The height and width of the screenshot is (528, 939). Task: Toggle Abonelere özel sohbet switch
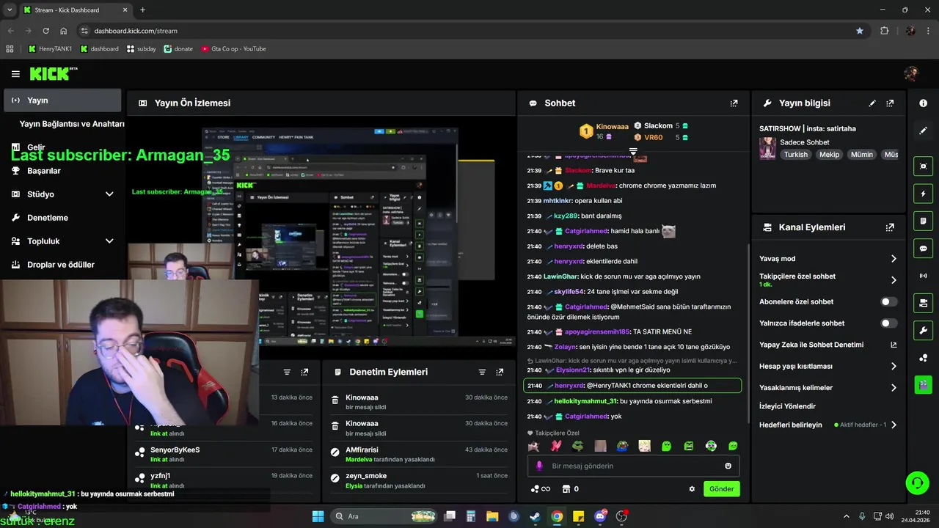888,301
